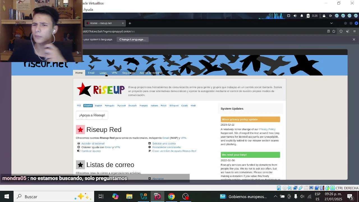This screenshot has width=359, height=202.
Task: Open Restablecer contraseña link
Action: pos(166,147)
